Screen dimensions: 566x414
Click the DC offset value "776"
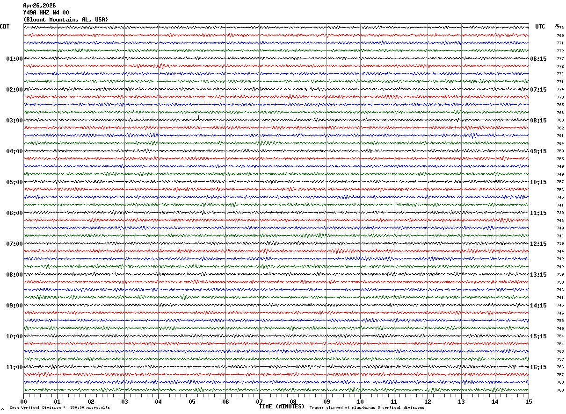pyautogui.click(x=560, y=28)
